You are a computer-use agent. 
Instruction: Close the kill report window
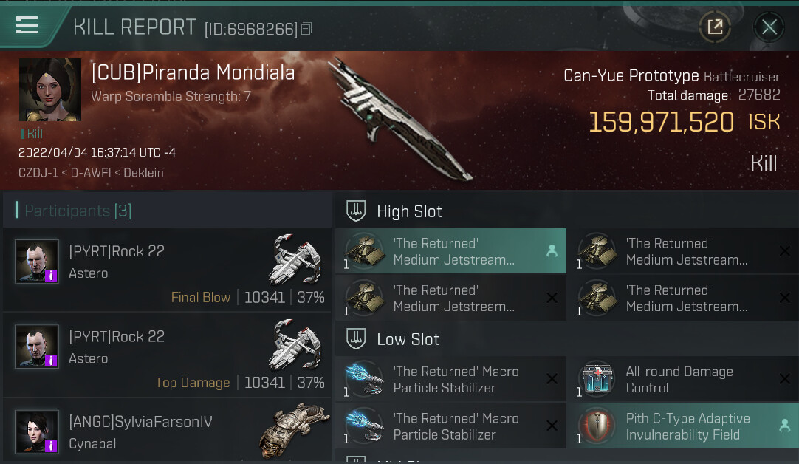pos(769,27)
